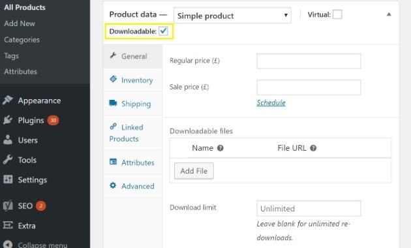Click the Name column help icon
411x248 pixels.
click(x=221, y=148)
